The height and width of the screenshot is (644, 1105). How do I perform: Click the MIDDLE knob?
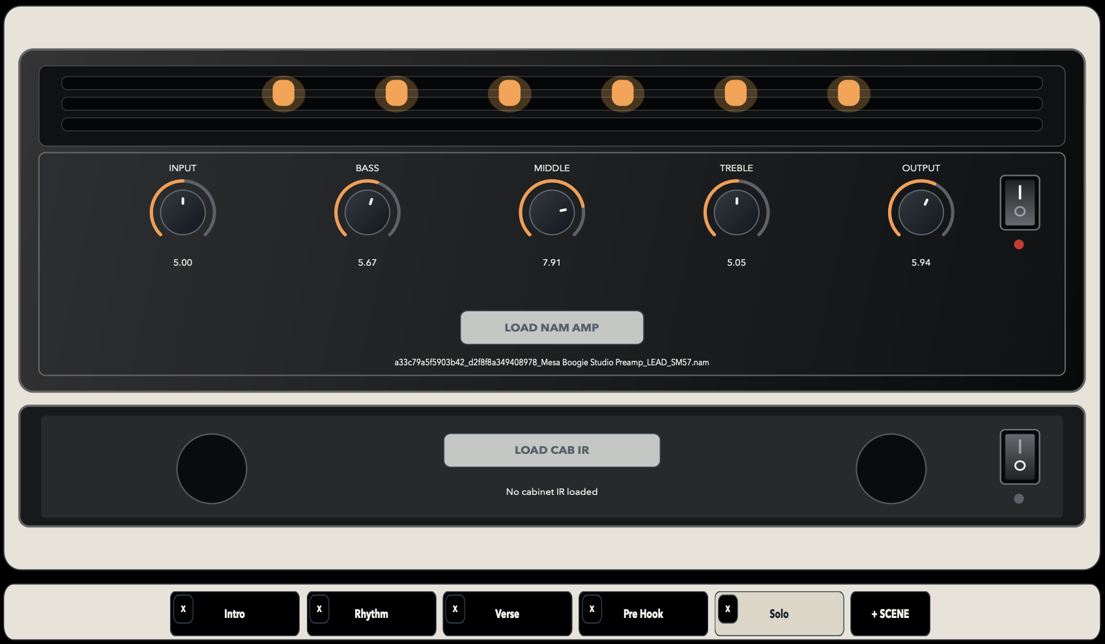552,212
